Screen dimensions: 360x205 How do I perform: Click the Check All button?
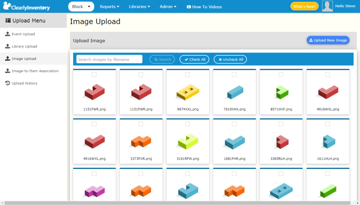coord(194,59)
